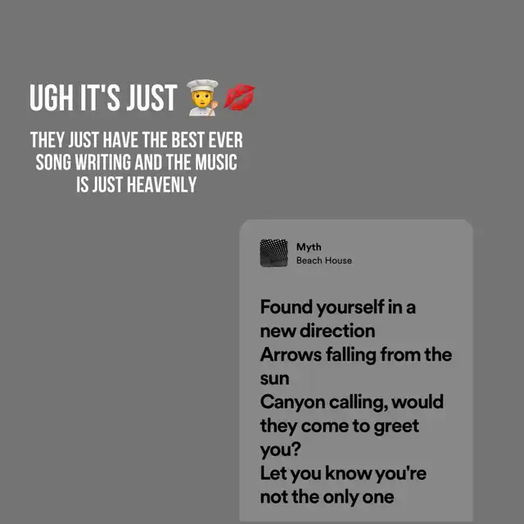Select the caption line IS JUST HEAVENLY
The width and height of the screenshot is (524, 524).
point(137,185)
